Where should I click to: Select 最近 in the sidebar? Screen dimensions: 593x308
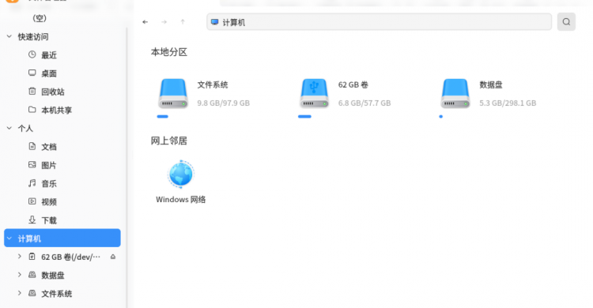[49, 55]
